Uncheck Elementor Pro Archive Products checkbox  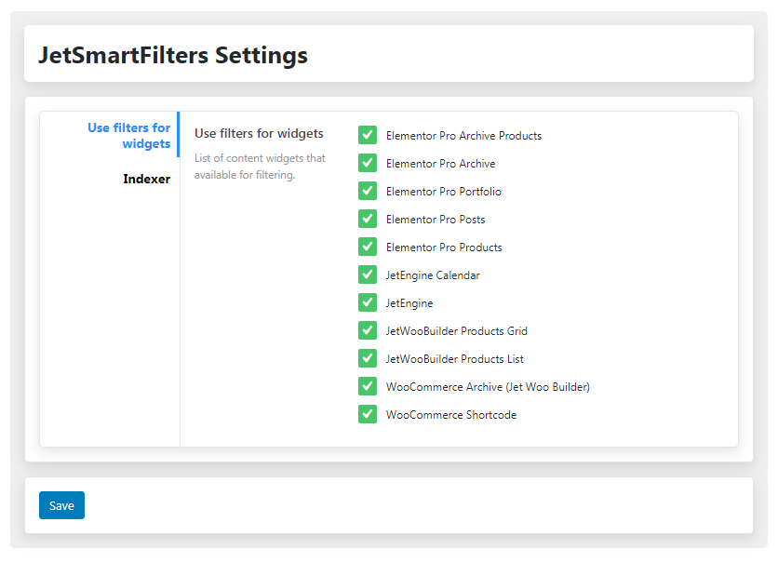[368, 135]
